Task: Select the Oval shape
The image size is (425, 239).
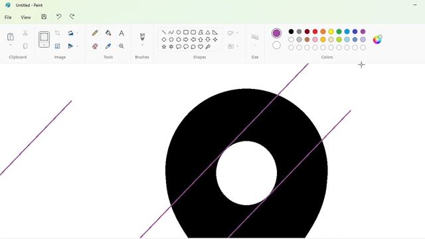Action: (x=179, y=33)
